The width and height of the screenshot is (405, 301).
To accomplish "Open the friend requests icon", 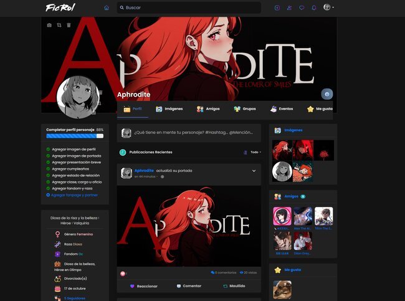I will (289, 7).
